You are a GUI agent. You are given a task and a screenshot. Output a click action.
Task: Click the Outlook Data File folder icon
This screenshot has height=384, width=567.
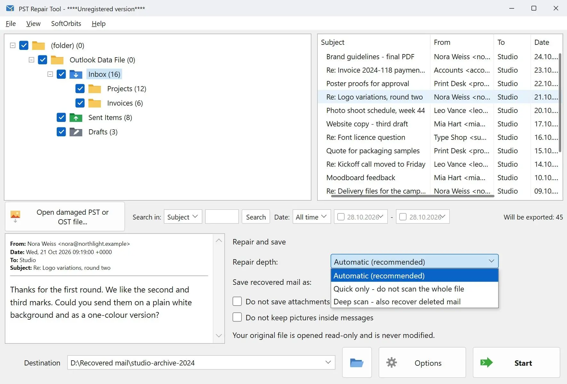click(57, 60)
